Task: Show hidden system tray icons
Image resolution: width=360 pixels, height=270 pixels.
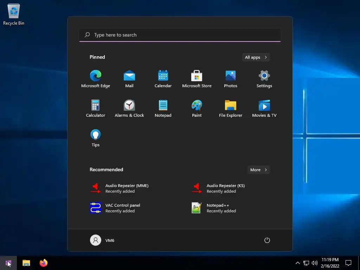Action: 297,263
